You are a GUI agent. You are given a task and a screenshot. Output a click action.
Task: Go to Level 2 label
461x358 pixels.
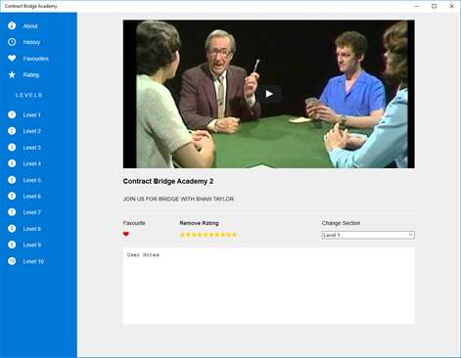31,131
